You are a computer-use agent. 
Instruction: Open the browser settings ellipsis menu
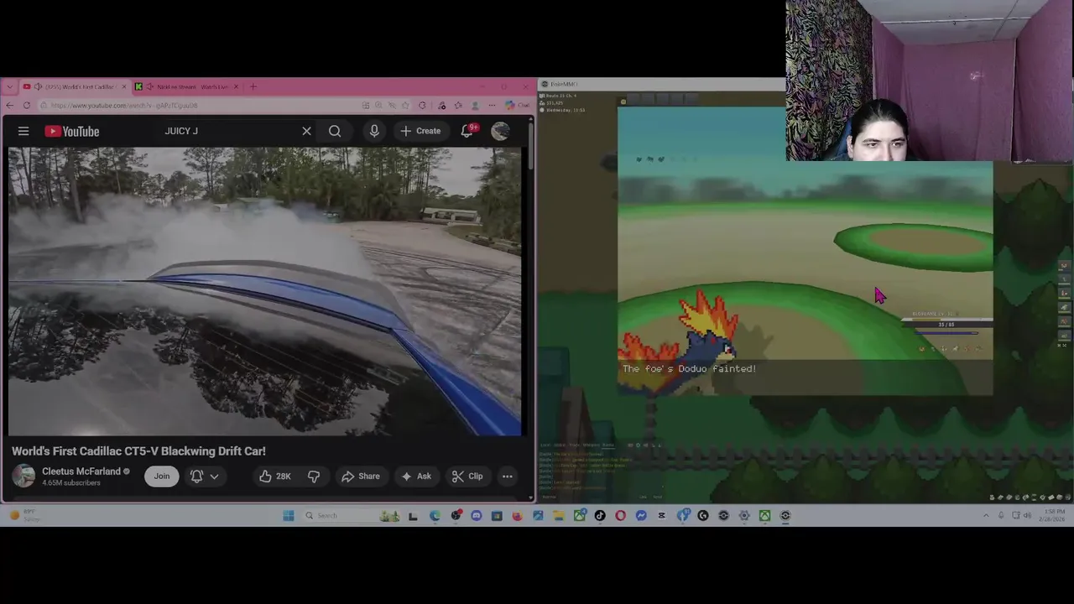pyautogui.click(x=492, y=106)
